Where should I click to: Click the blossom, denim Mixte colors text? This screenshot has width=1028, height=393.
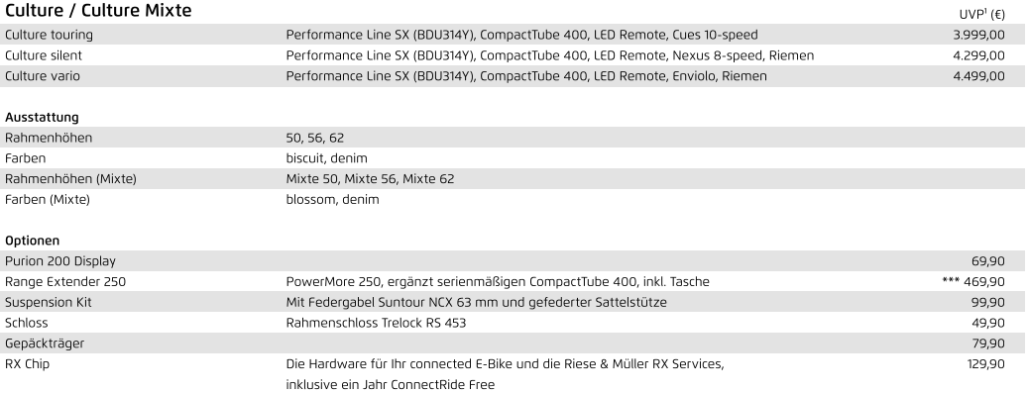click(332, 199)
